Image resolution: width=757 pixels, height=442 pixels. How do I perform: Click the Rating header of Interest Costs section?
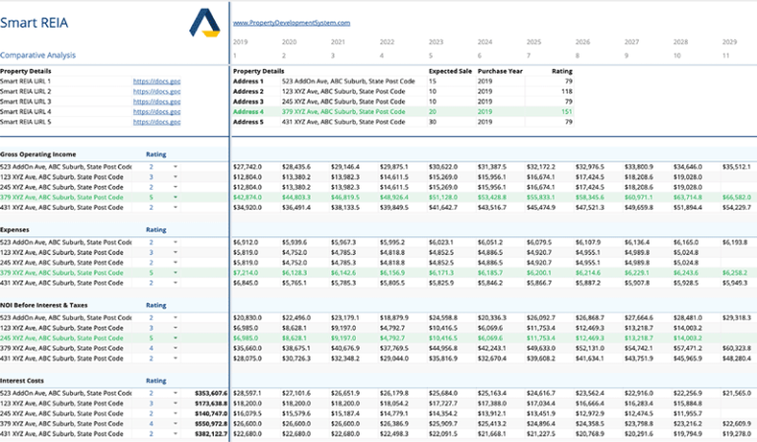tap(156, 381)
